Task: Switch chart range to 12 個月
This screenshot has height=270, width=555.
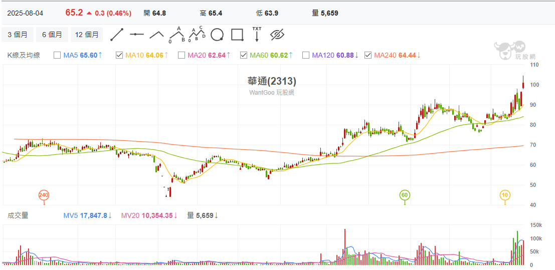Action: click(x=87, y=35)
